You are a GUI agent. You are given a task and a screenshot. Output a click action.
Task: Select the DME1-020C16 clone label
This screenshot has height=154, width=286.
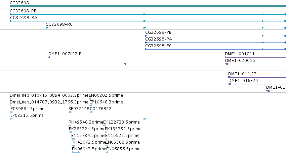[x=240, y=61]
